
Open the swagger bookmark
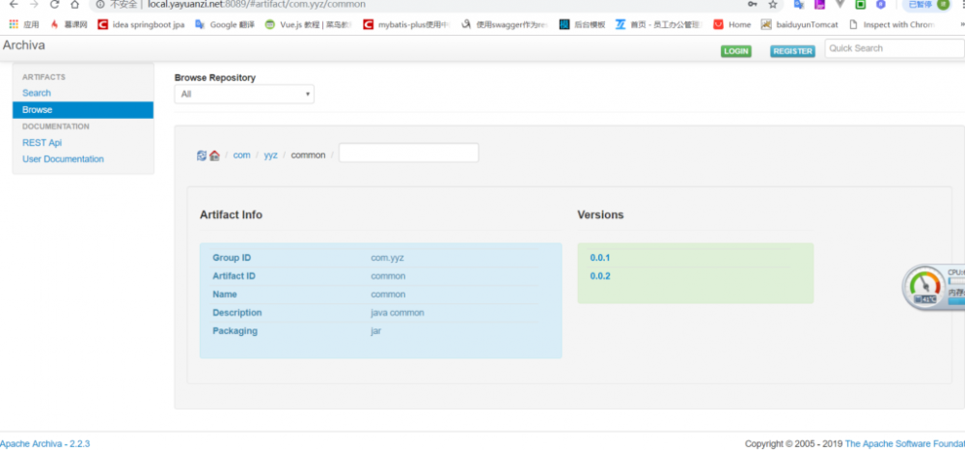pos(505,24)
